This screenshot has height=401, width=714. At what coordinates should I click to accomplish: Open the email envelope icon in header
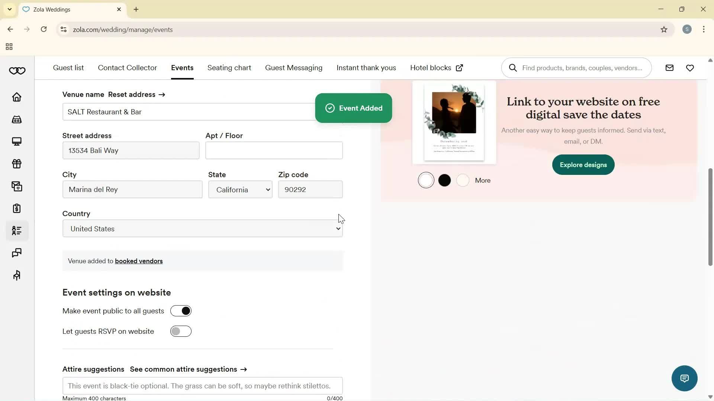click(x=669, y=68)
